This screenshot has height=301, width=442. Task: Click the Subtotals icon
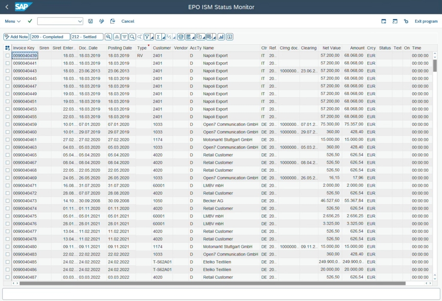click(169, 36)
